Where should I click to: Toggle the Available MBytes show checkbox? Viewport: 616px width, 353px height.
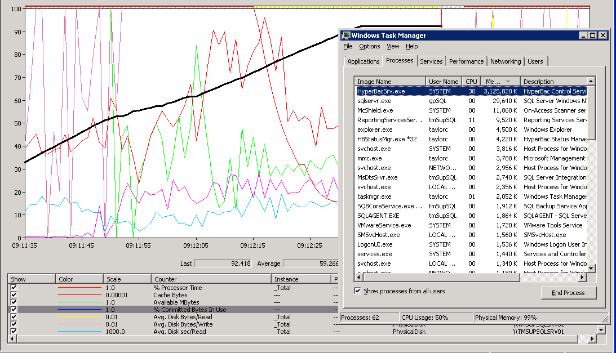point(14,302)
